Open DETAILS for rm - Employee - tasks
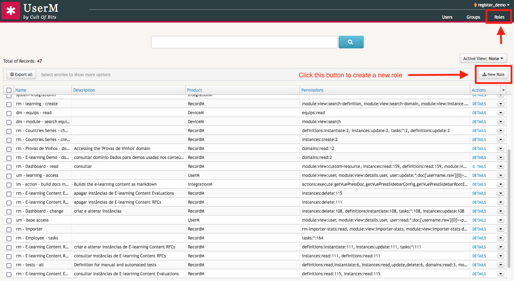 (x=479, y=238)
